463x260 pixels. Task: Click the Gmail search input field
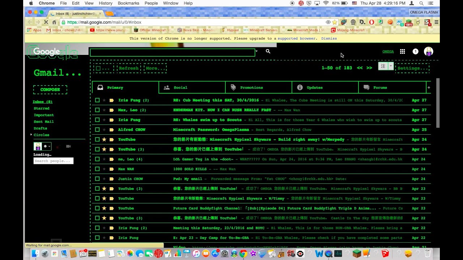click(x=173, y=52)
